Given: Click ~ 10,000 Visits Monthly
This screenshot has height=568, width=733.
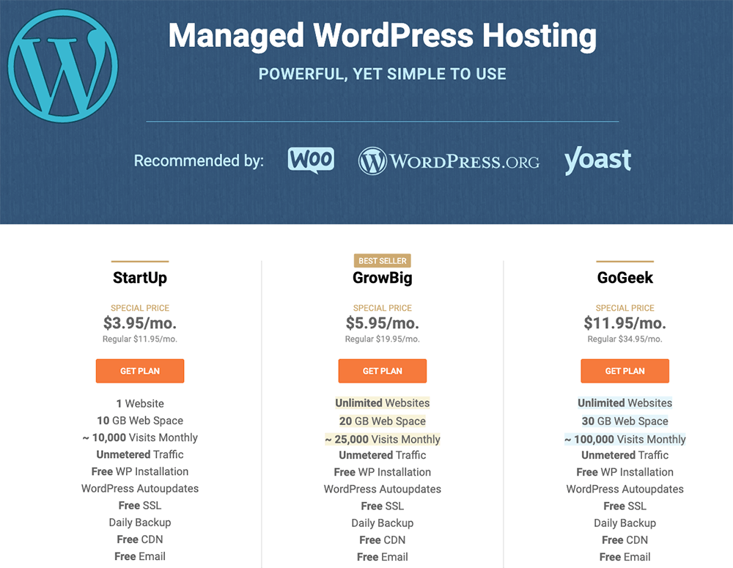Looking at the screenshot, I should 140,438.
